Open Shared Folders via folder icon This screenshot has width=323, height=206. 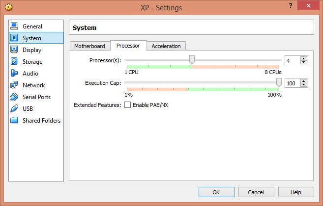pyautogui.click(x=14, y=120)
